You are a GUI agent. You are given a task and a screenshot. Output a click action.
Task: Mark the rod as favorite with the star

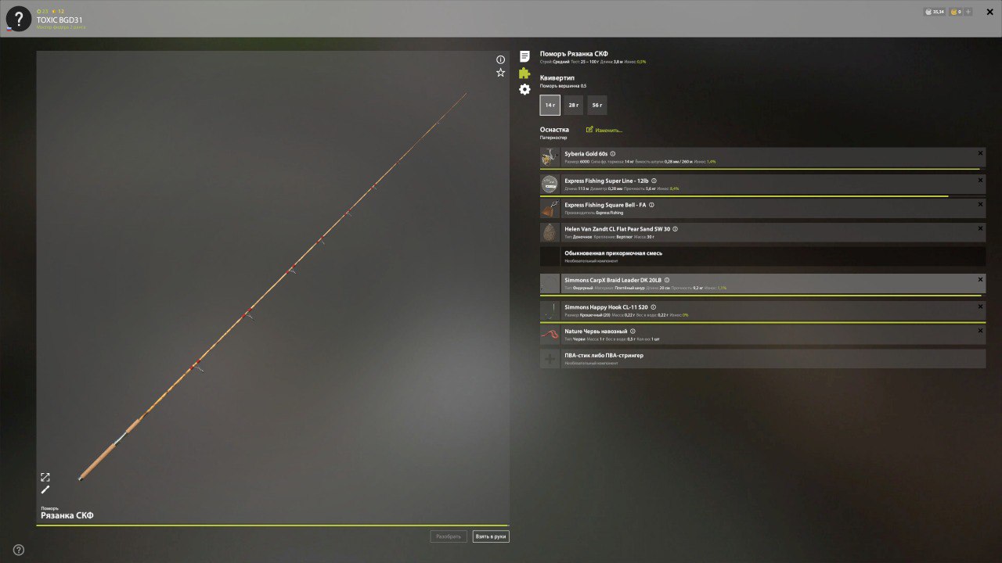[x=501, y=73]
